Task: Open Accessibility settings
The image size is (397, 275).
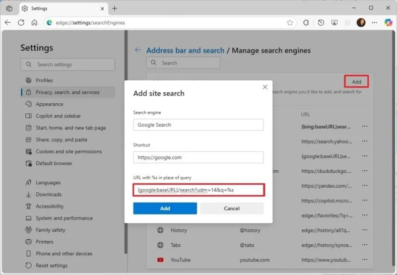Action: click(67, 206)
